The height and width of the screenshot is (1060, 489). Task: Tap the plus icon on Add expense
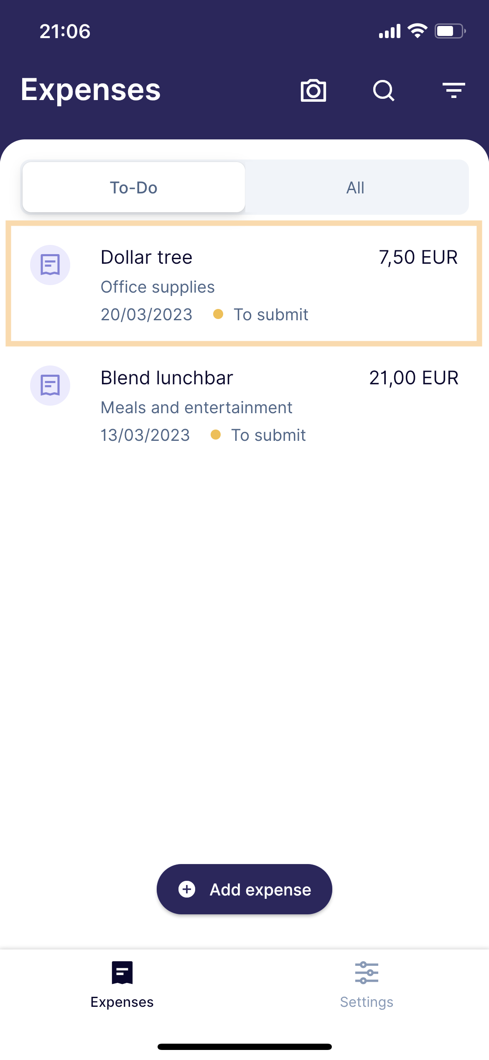[x=187, y=889]
